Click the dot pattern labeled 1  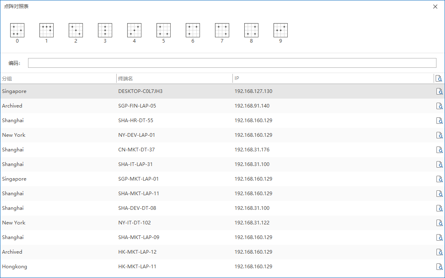pyautogui.click(x=46, y=30)
